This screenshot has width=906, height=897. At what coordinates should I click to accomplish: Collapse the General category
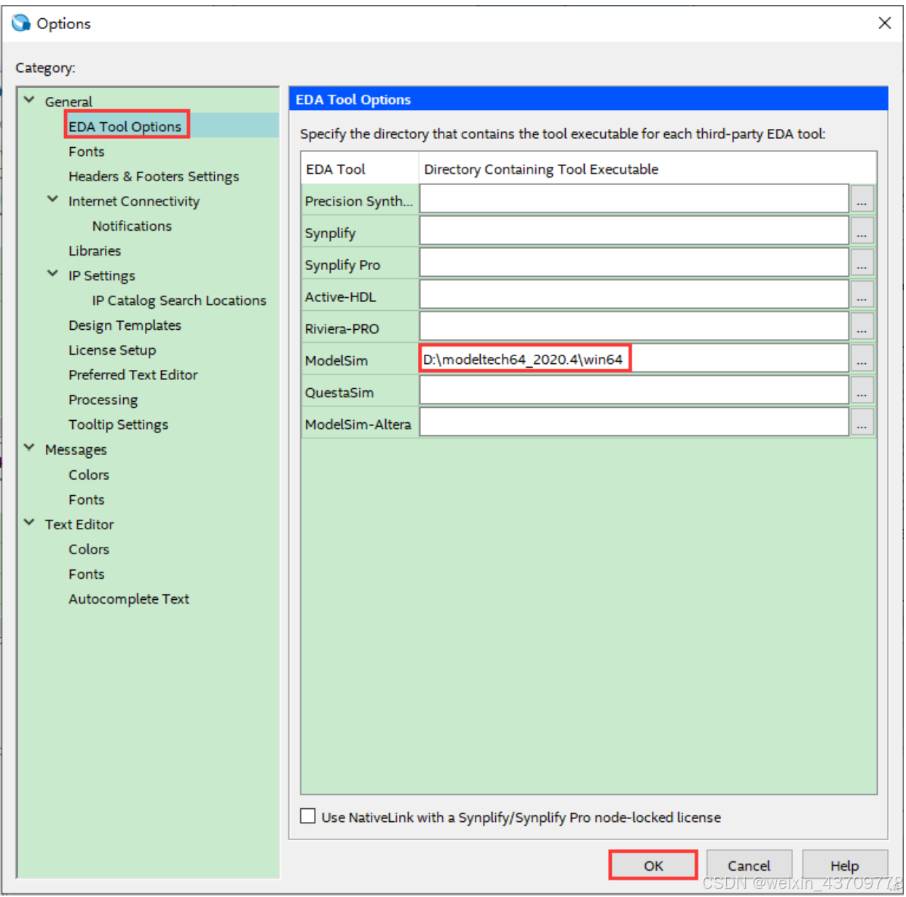point(29,100)
